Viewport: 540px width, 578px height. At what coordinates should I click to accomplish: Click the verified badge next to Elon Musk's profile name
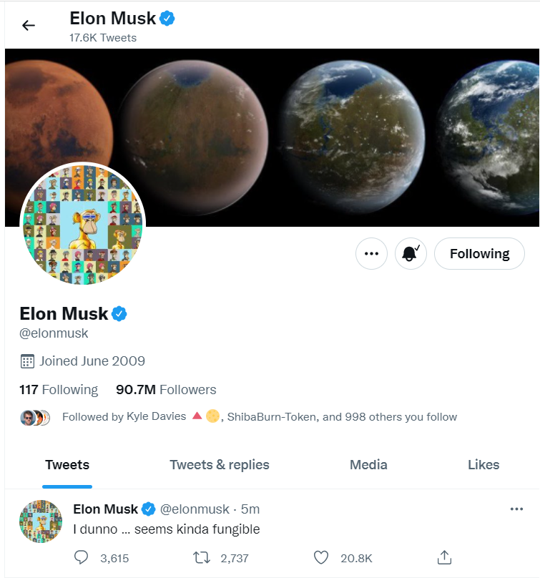119,313
